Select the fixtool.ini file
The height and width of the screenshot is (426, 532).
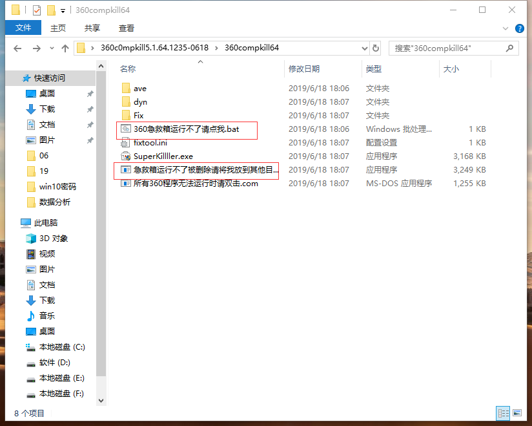pyautogui.click(x=150, y=143)
